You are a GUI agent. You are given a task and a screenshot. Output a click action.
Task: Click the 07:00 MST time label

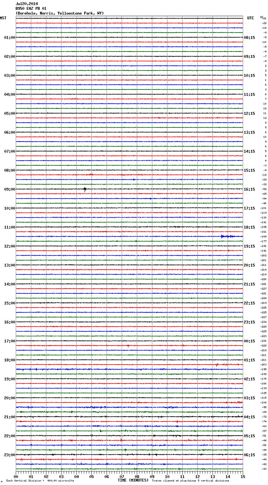click(10, 151)
